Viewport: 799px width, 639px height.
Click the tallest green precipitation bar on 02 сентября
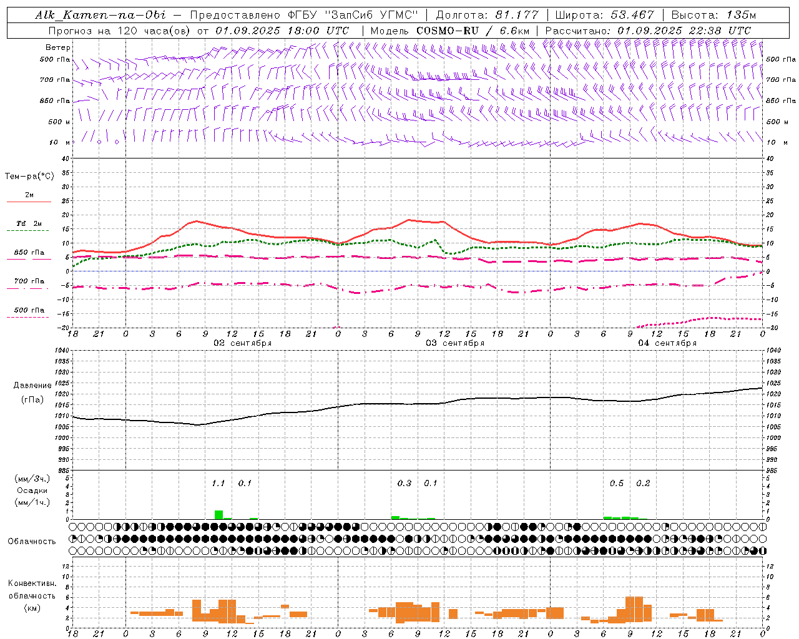click(218, 515)
